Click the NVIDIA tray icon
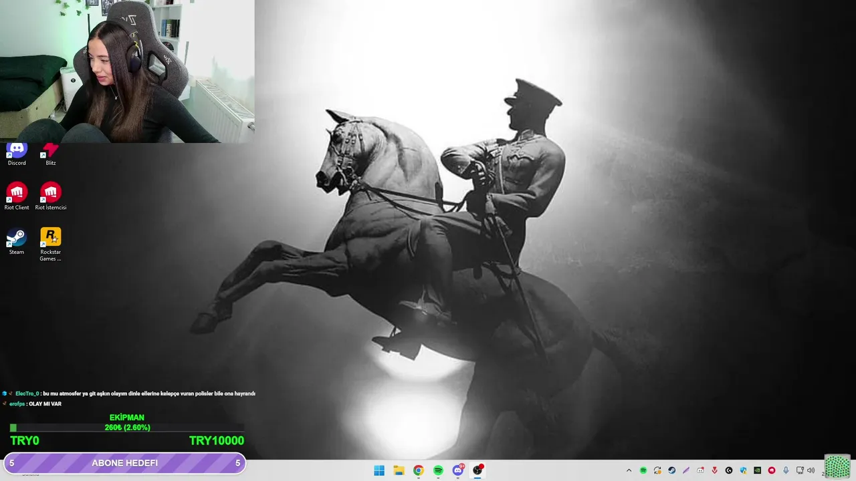The image size is (856, 481). click(x=757, y=470)
